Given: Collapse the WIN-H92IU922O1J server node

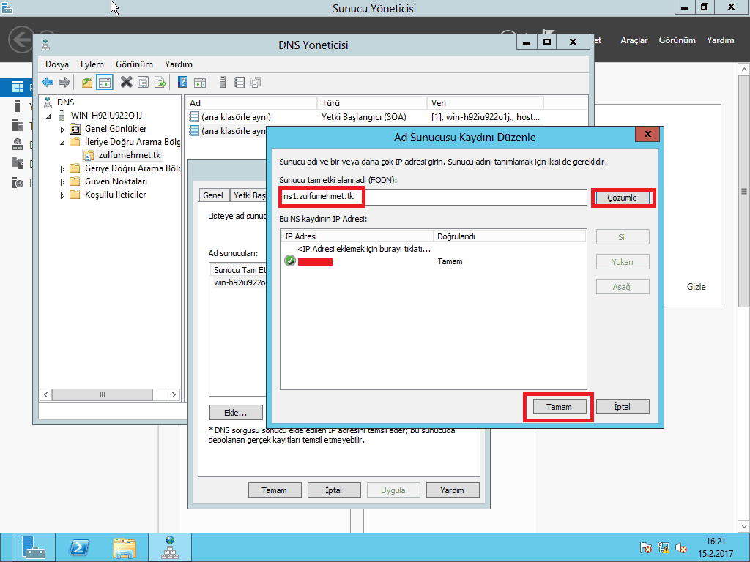Looking at the screenshot, I should (x=48, y=116).
